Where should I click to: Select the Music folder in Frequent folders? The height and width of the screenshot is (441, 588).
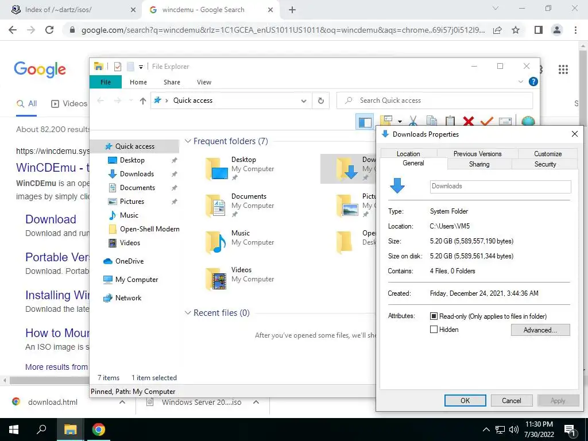(240, 242)
